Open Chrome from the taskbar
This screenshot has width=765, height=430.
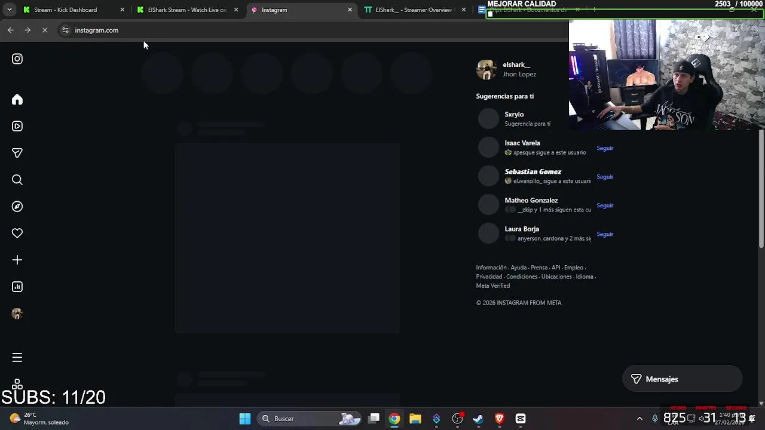[394, 419]
